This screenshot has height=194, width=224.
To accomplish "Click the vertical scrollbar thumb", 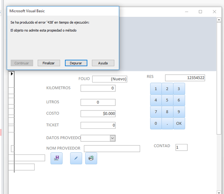I will [219, 78].
